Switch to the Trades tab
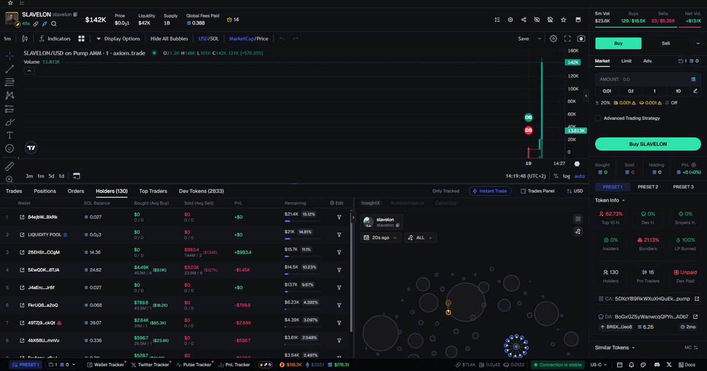The height and width of the screenshot is (371, 707). pyautogui.click(x=14, y=191)
